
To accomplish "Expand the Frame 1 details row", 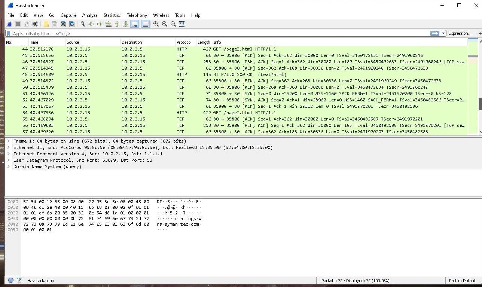I will pos(9,141).
